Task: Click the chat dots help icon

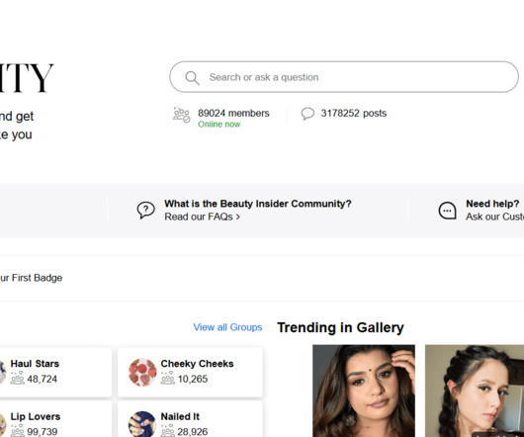Action: (x=447, y=211)
